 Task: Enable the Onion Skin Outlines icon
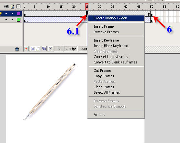pos(38,49)
